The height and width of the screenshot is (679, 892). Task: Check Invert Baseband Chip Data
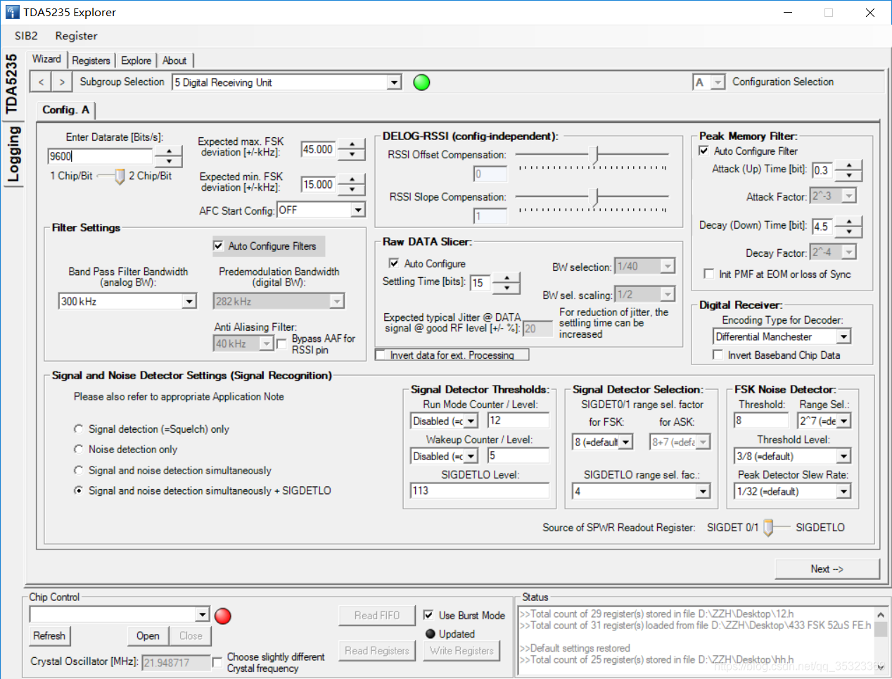pyautogui.click(x=718, y=355)
